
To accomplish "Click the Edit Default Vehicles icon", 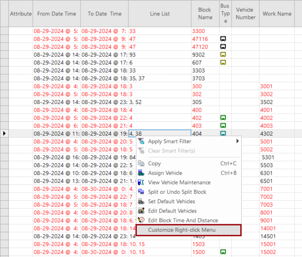I will [142, 211].
